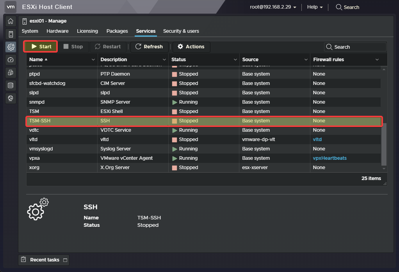Select the slpd service name

click(x=34, y=93)
